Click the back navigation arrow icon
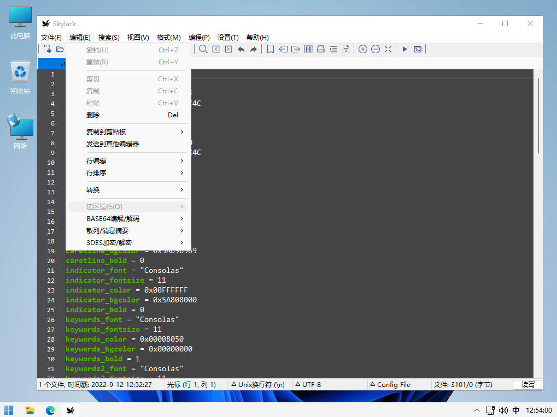The height and width of the screenshot is (417, 557). point(241,49)
